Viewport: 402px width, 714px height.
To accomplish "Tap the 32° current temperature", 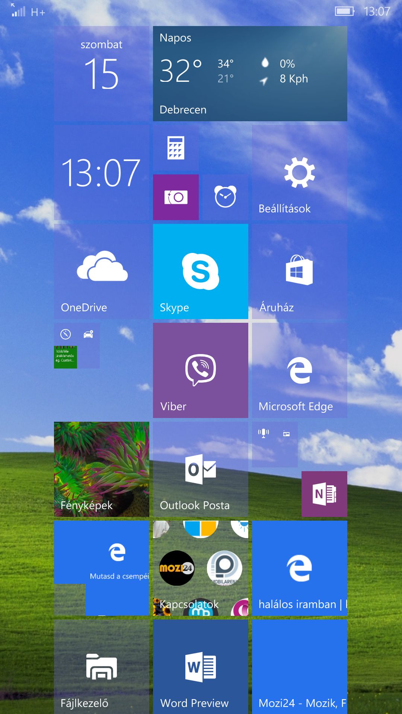I will pyautogui.click(x=181, y=71).
